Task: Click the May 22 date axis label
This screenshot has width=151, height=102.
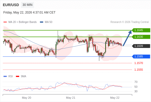Action: [x=115, y=98]
